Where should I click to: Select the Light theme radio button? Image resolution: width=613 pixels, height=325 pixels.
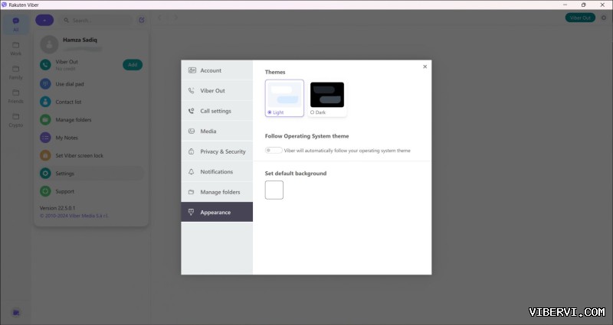[x=270, y=112]
